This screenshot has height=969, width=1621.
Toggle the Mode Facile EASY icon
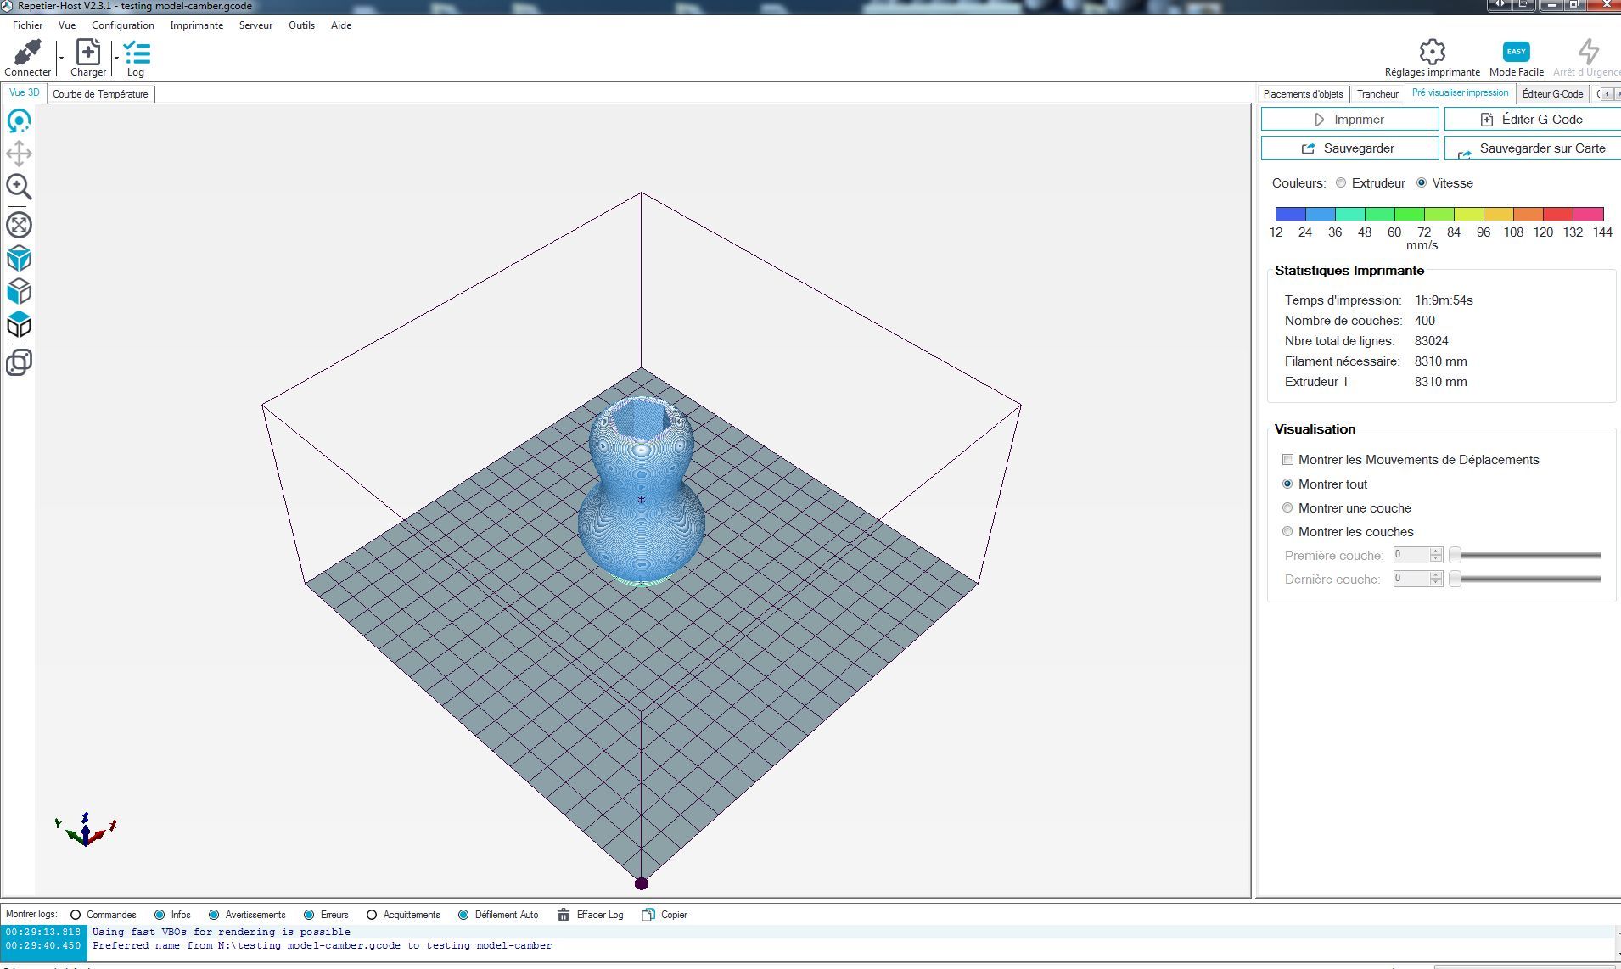(1516, 52)
